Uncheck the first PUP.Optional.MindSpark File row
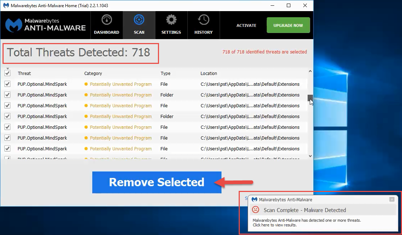The height and width of the screenshot is (235, 402). (8, 84)
